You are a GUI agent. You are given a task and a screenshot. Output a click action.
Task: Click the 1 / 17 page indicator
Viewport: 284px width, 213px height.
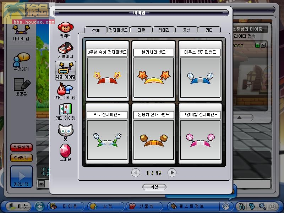154,173
